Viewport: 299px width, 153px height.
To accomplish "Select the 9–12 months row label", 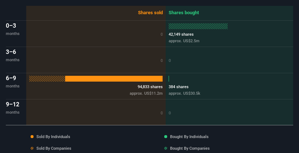I will click(x=13, y=108).
